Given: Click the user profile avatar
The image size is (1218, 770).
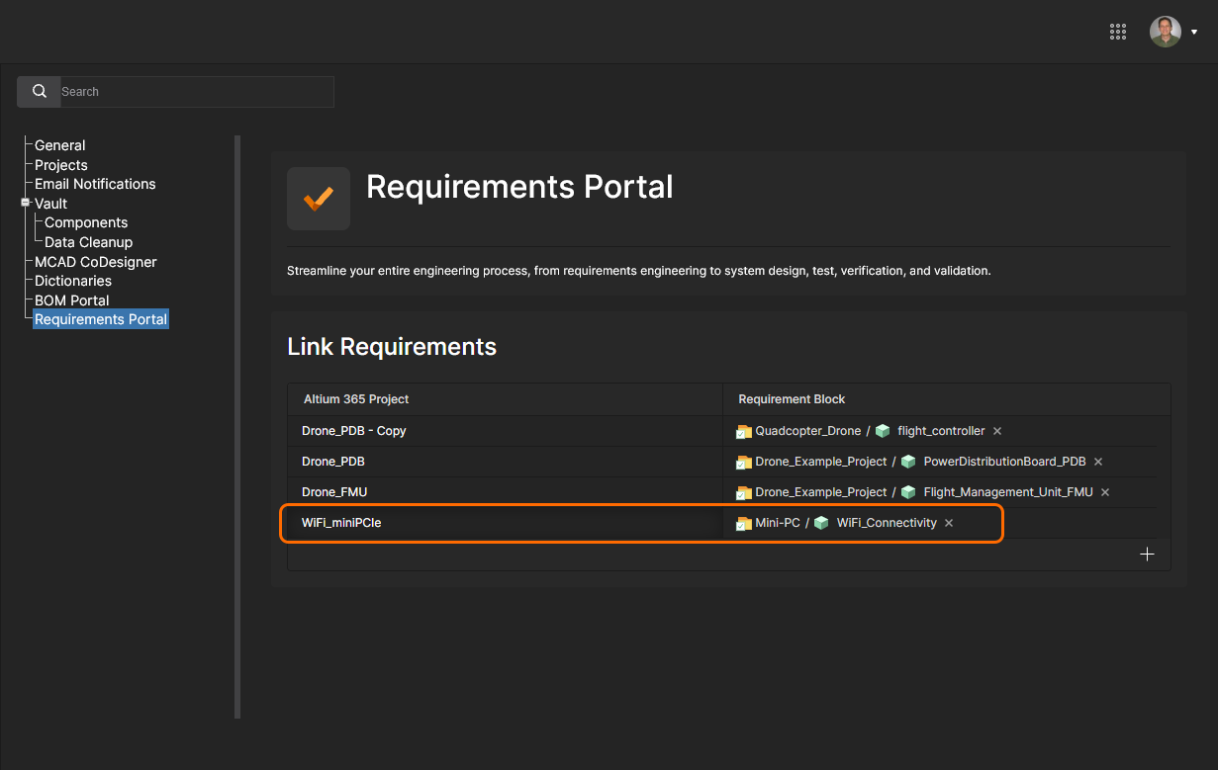Looking at the screenshot, I should 1165,32.
